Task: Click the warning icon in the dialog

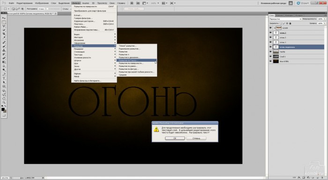Action: (x=156, y=130)
